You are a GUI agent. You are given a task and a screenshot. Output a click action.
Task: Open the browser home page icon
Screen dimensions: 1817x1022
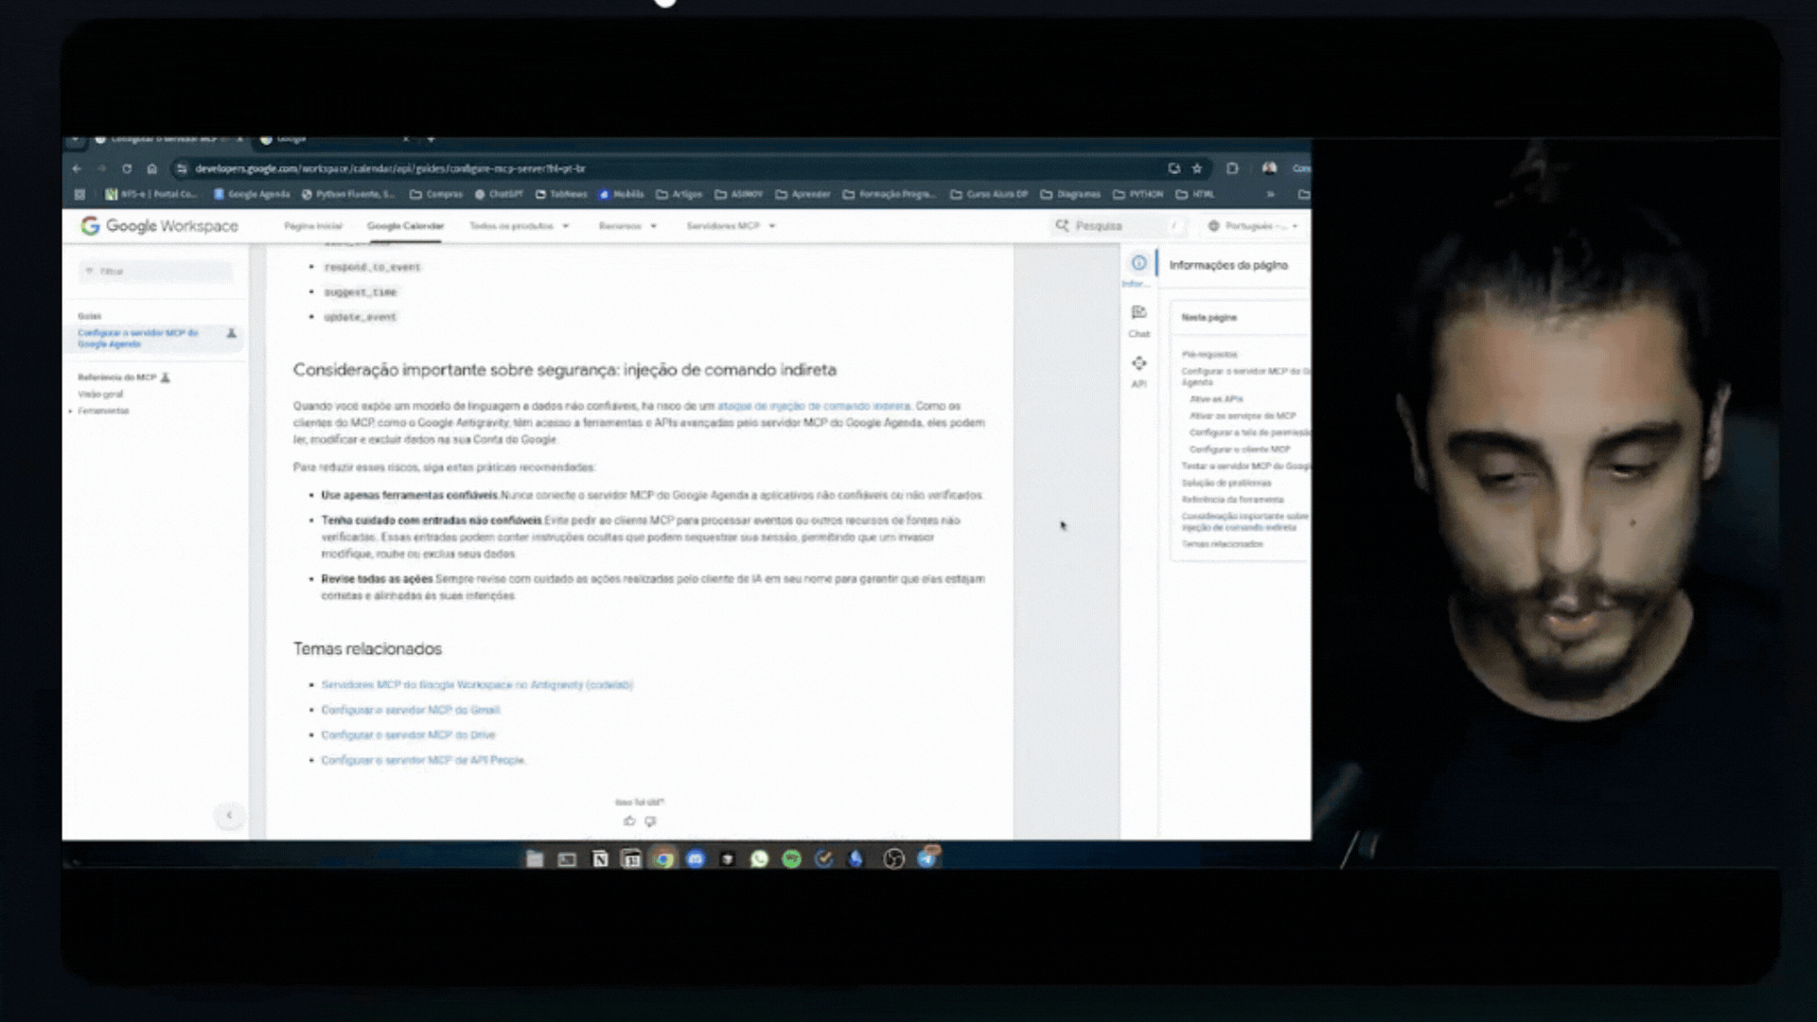coord(151,168)
